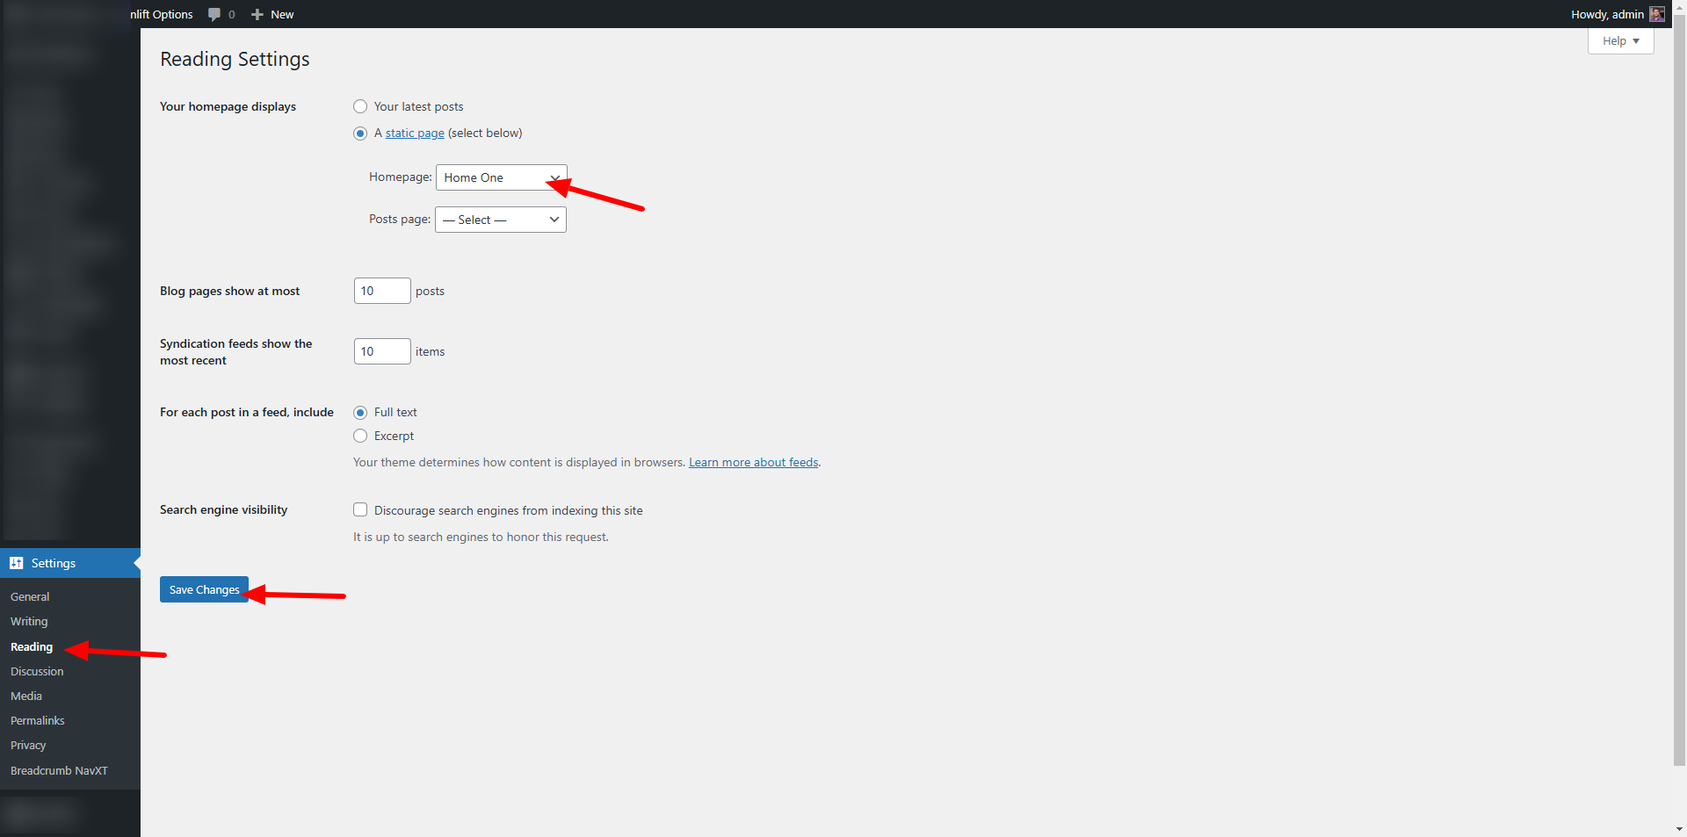Click the Settings sliders icon in sidebar
This screenshot has width=1687, height=837.
pyautogui.click(x=17, y=563)
